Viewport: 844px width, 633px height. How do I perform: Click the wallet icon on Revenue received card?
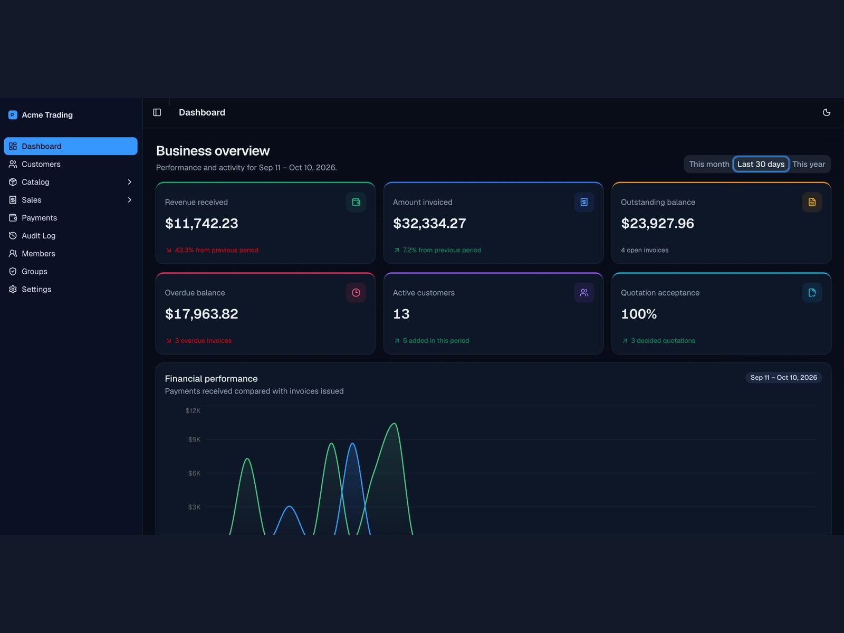pos(356,202)
